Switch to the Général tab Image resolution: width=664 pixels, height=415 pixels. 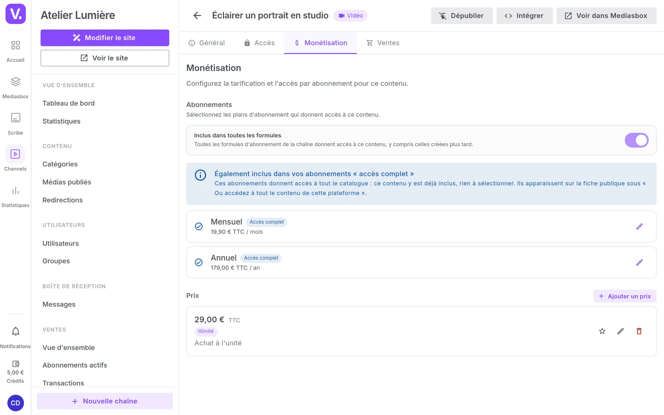coord(207,43)
